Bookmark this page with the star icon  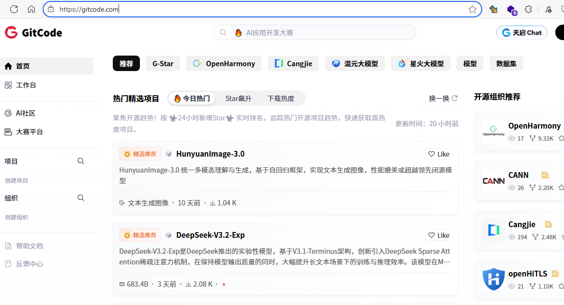point(473,9)
